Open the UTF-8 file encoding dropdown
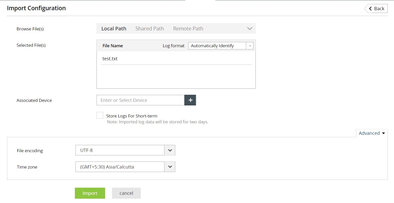Screen dimensions: 394x203 point(120,150)
